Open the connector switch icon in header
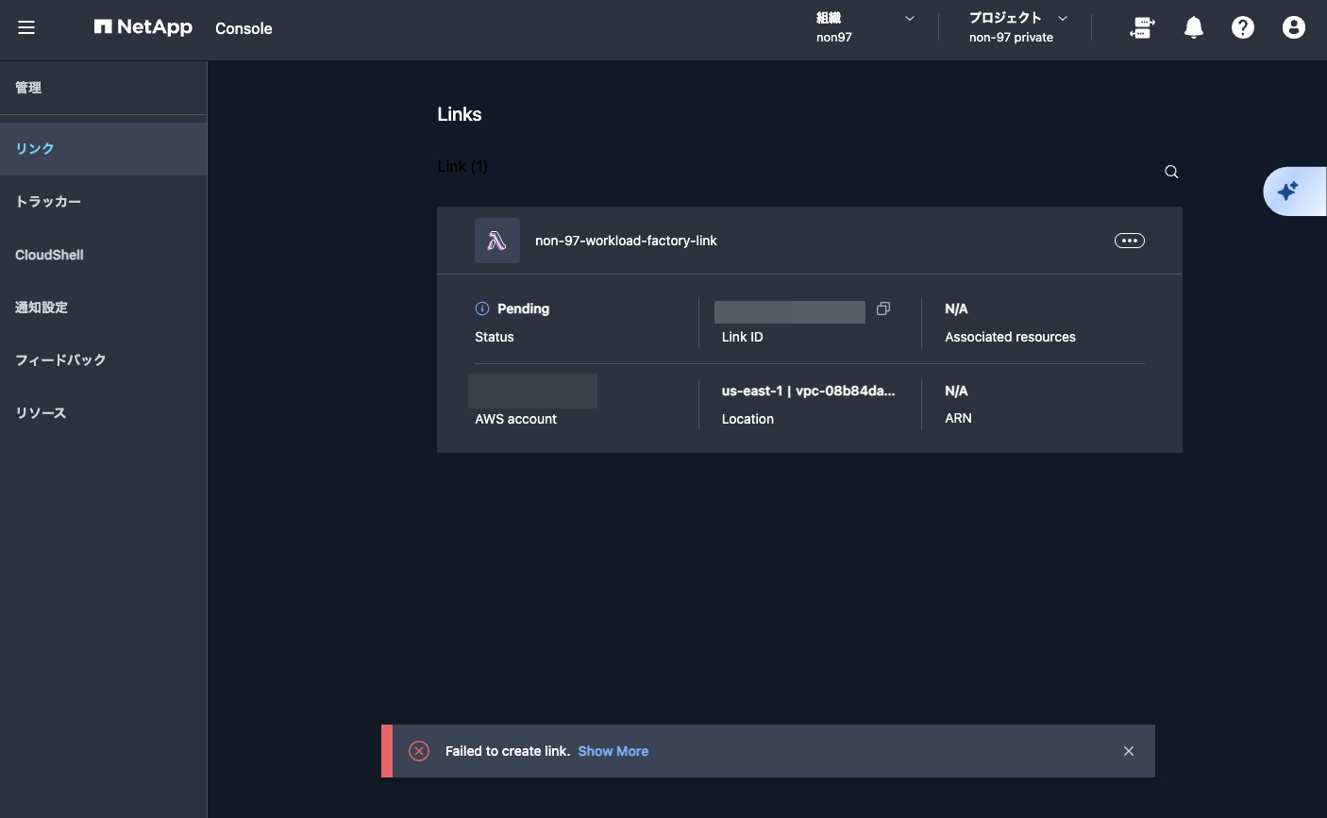 point(1142,27)
